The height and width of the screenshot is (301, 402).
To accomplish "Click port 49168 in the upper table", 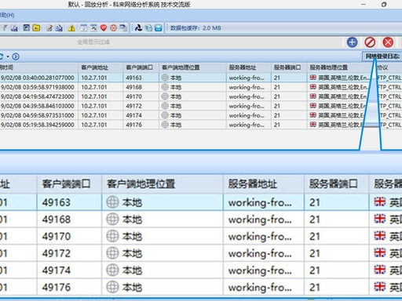I will [x=133, y=87].
